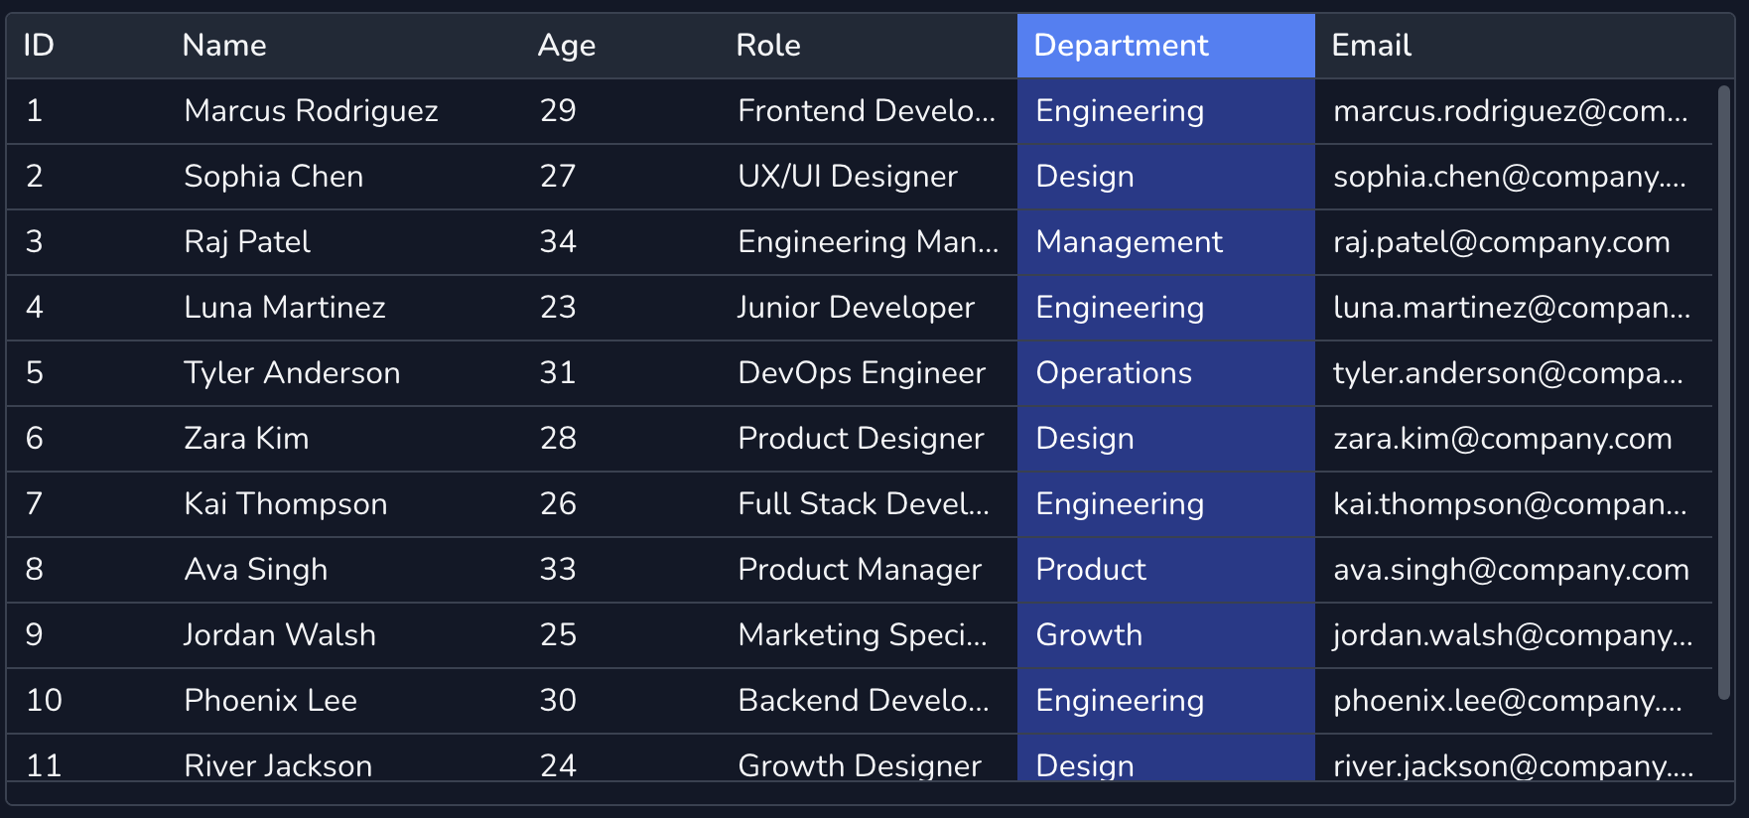Screen dimensions: 1749x818
Task: Click the highlighted Department column header
Action: (1165, 46)
